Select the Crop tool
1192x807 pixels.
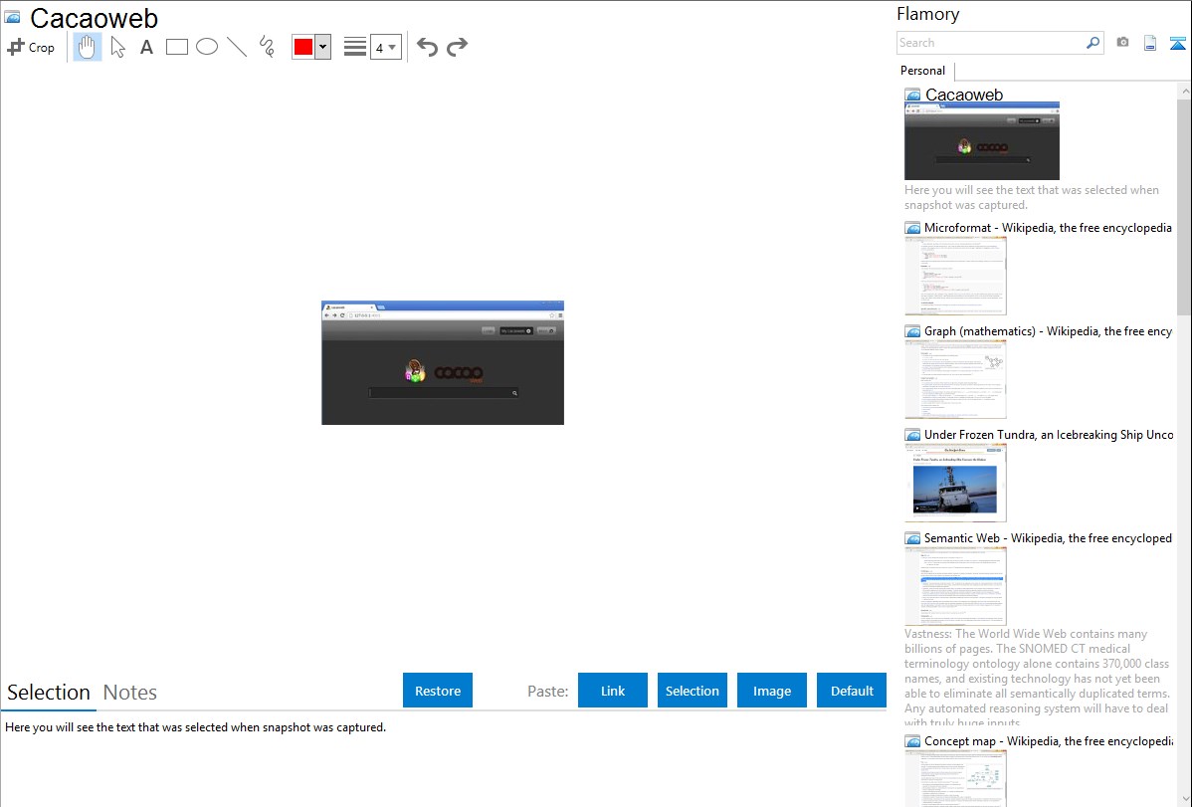click(31, 47)
